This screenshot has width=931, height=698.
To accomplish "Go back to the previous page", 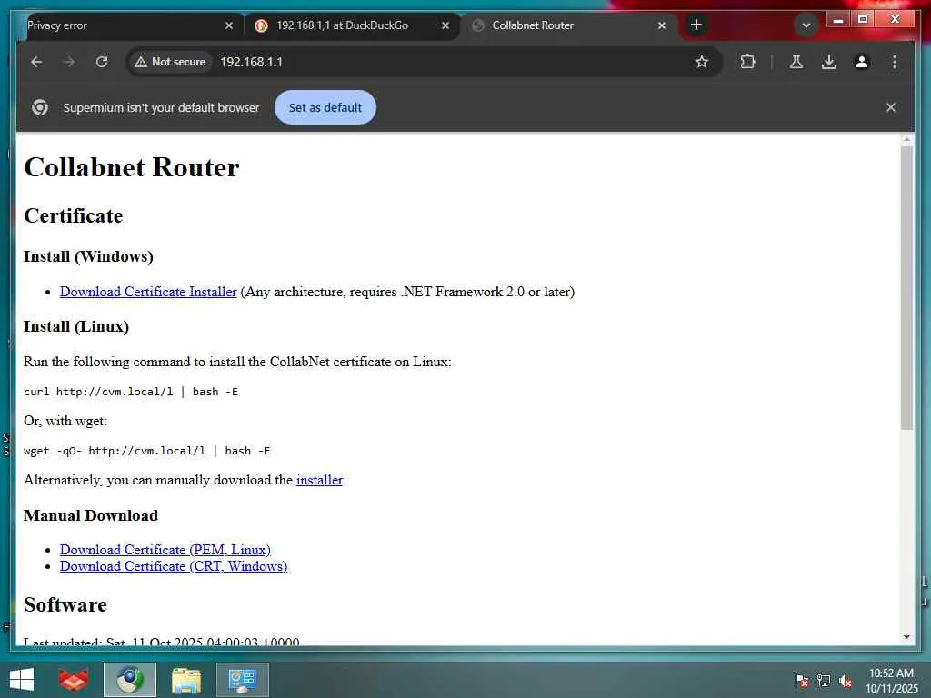I will (36, 62).
